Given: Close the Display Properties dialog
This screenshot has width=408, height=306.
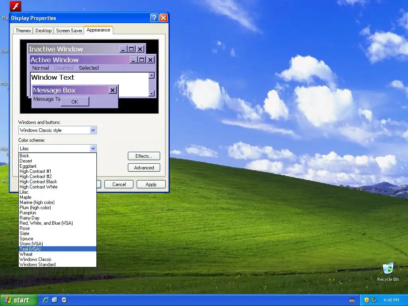Looking at the screenshot, I should pos(163,18).
